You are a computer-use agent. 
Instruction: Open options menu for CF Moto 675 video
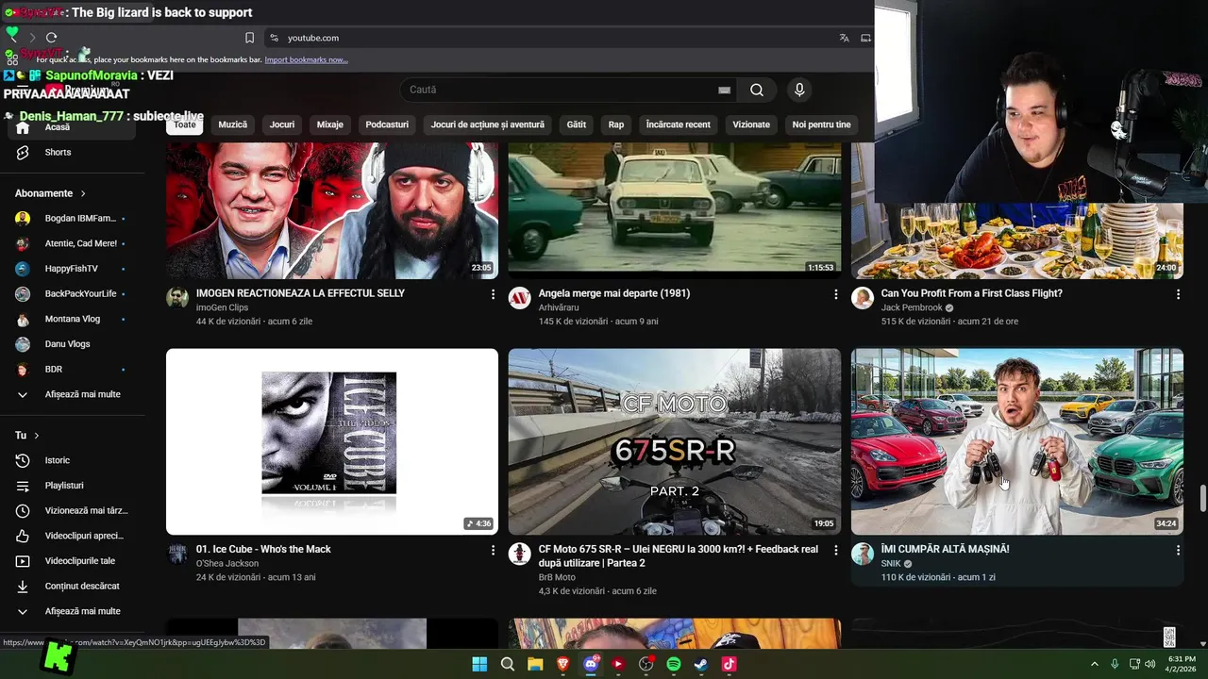coord(835,550)
